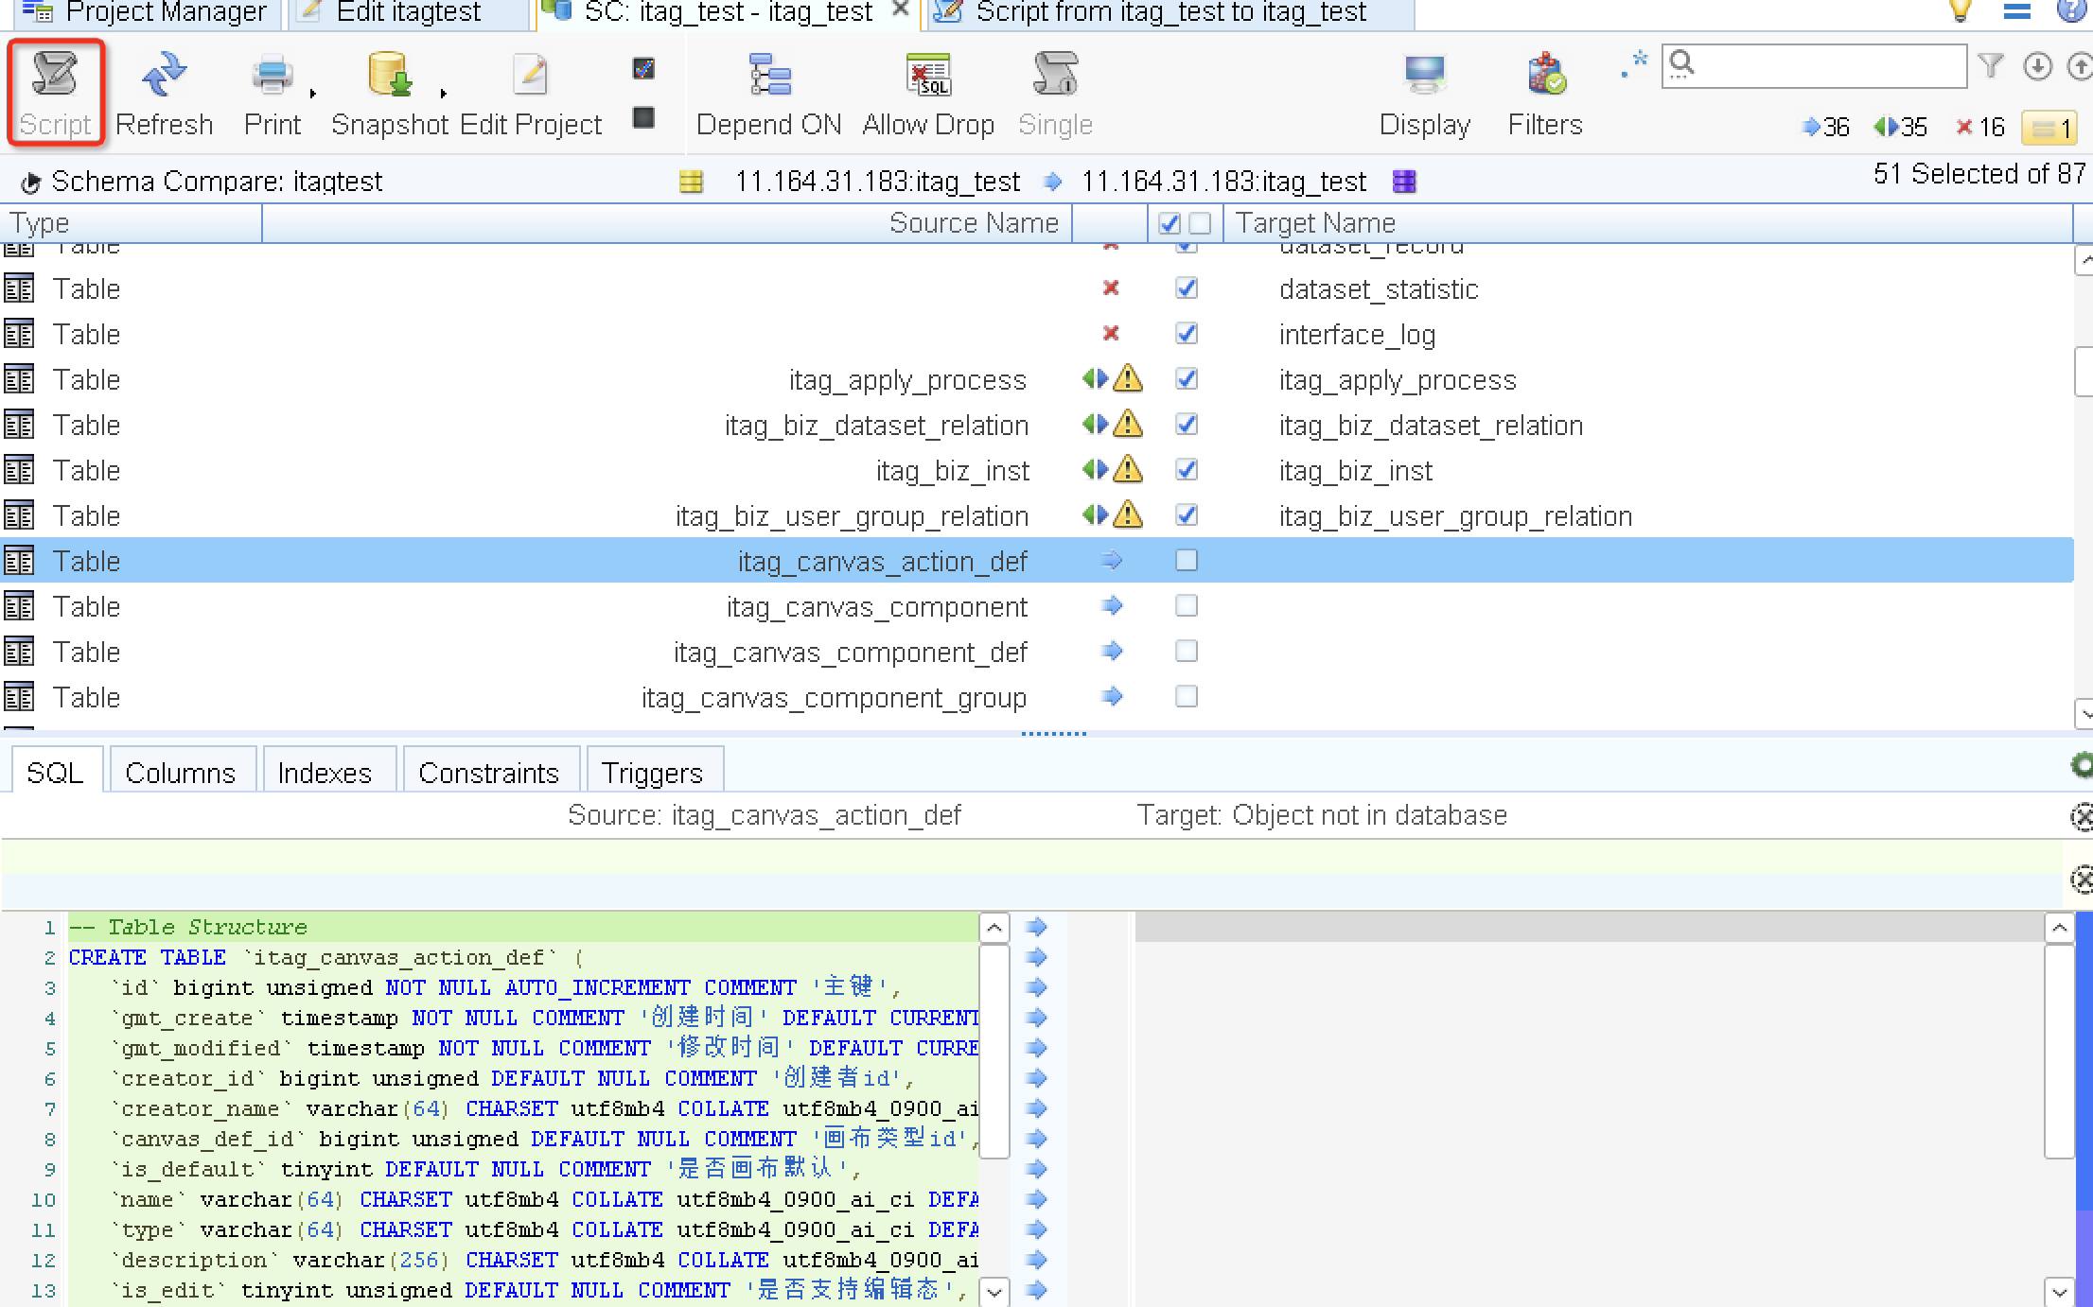This screenshot has width=2093, height=1307.
Task: Toggle the Allow Drop SQL icon
Action: 927,76
